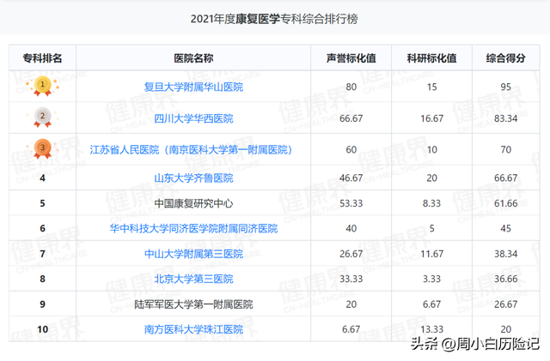Viewport: 550px width, 361px height.
Task: Click the 科研标化值 column header
Action: coord(431,57)
